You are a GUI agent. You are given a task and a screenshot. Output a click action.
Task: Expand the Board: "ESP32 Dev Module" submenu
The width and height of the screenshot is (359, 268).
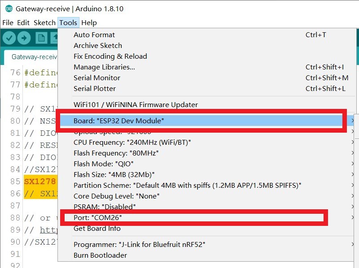[x=206, y=121]
